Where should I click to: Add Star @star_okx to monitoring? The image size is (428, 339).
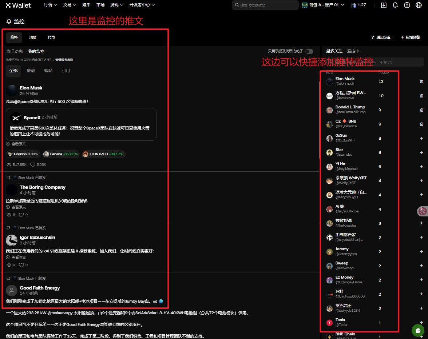click(421, 152)
